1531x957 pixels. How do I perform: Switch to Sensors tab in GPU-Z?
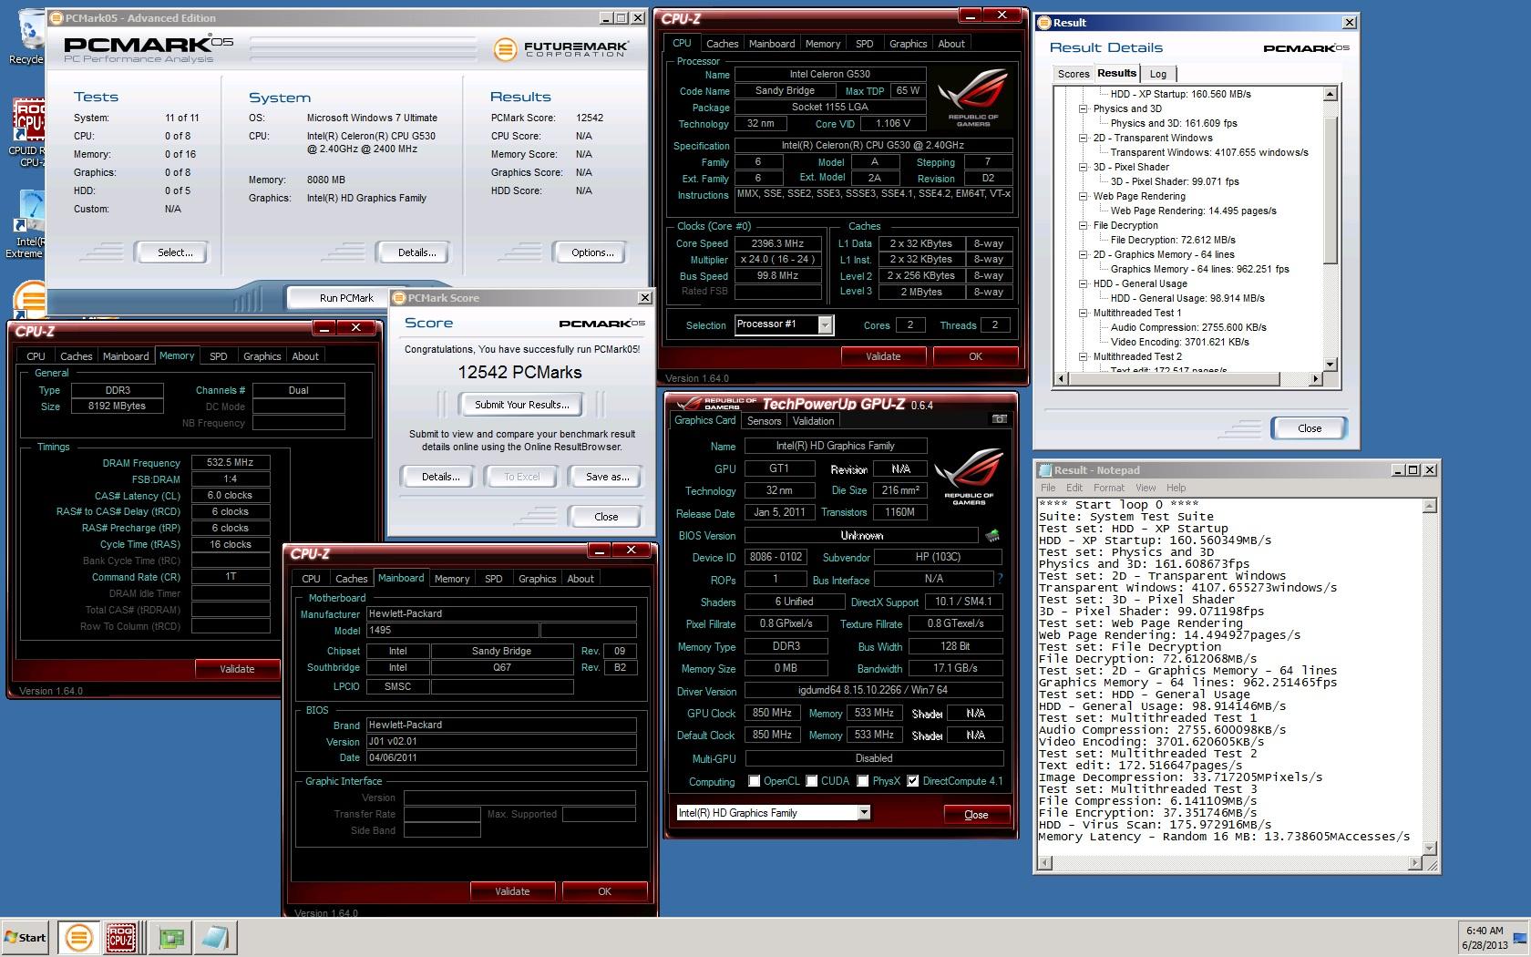764,421
